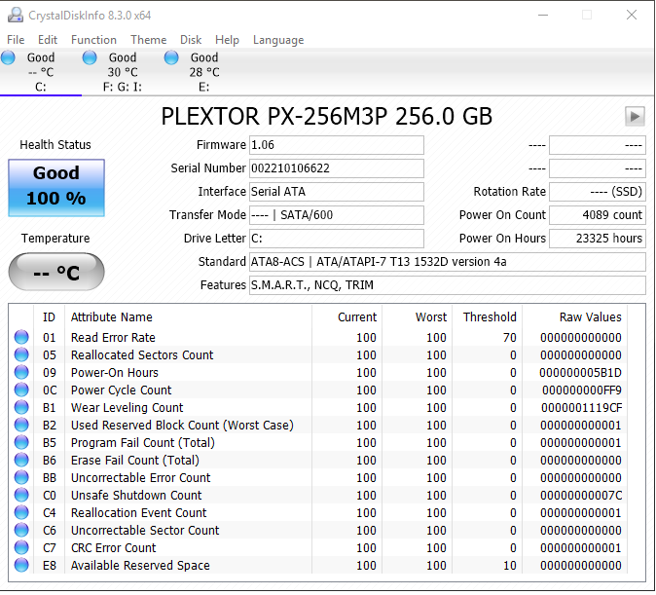Image resolution: width=656 pixels, height=595 pixels.
Task: Click threshold value 10 in Available Reserved Space row
Action: coord(510,566)
